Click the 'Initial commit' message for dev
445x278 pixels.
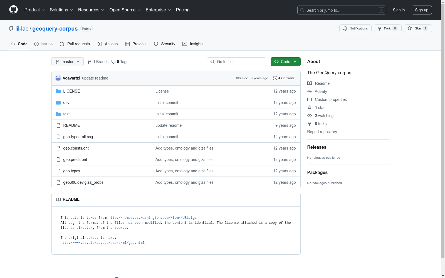(x=167, y=103)
